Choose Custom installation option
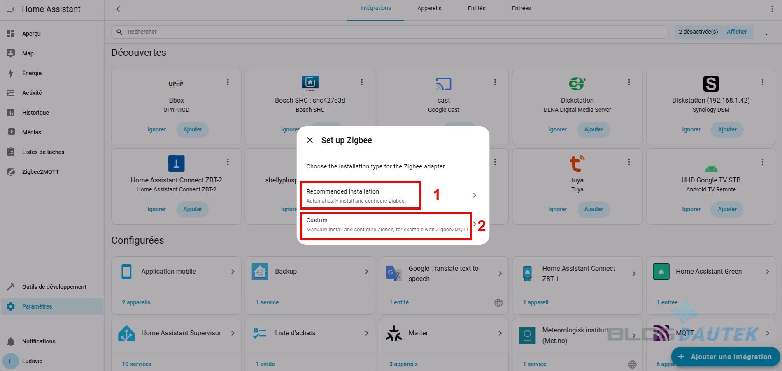Image resolution: width=782 pixels, height=371 pixels. 386,225
